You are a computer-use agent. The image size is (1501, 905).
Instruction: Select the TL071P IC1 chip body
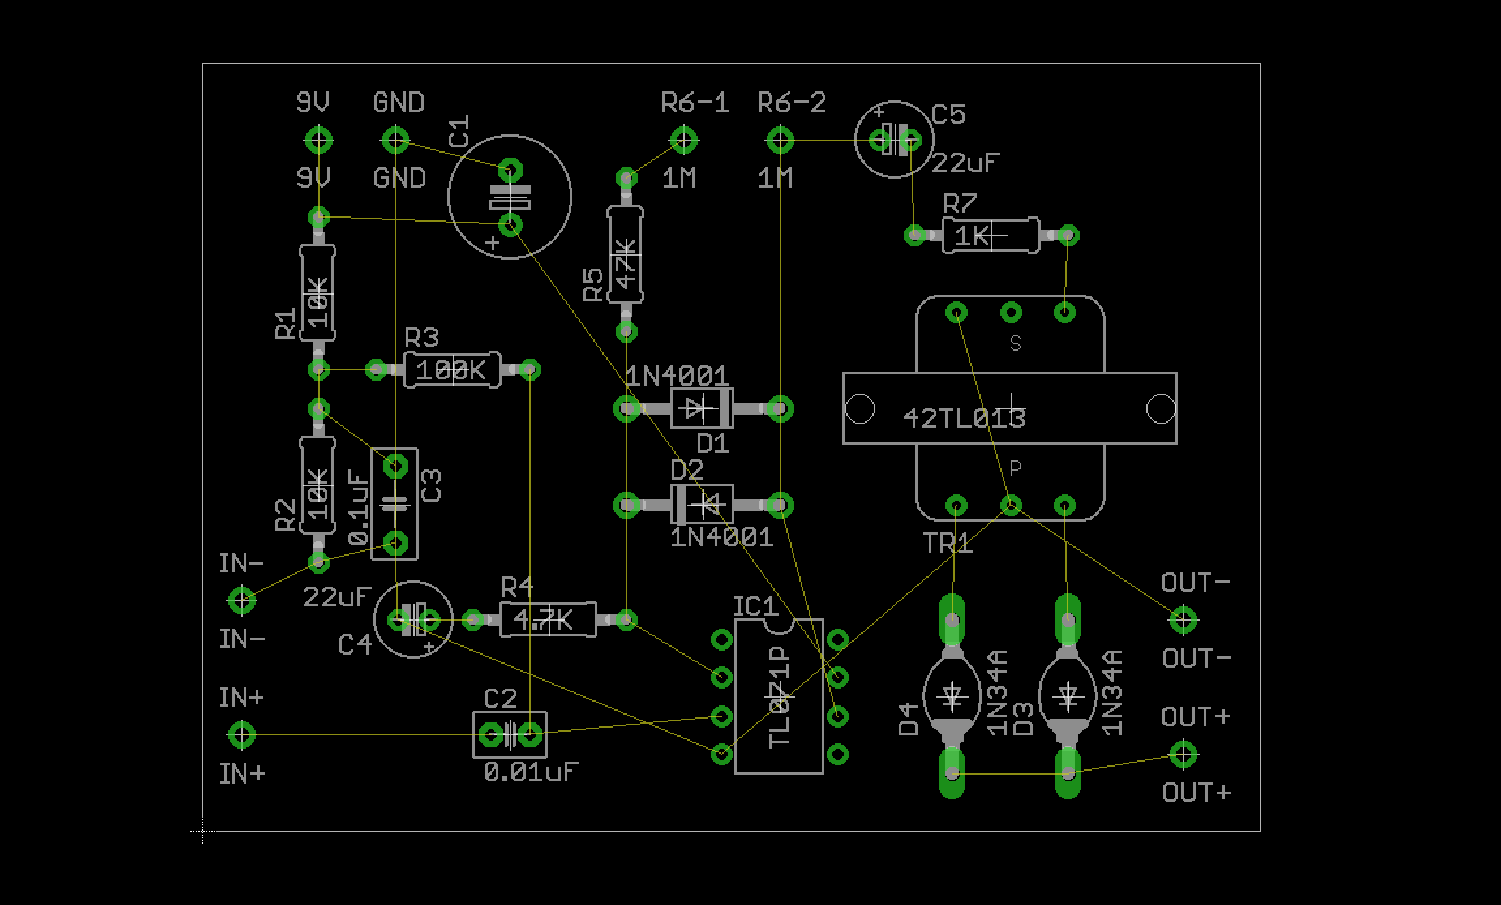tap(779, 696)
